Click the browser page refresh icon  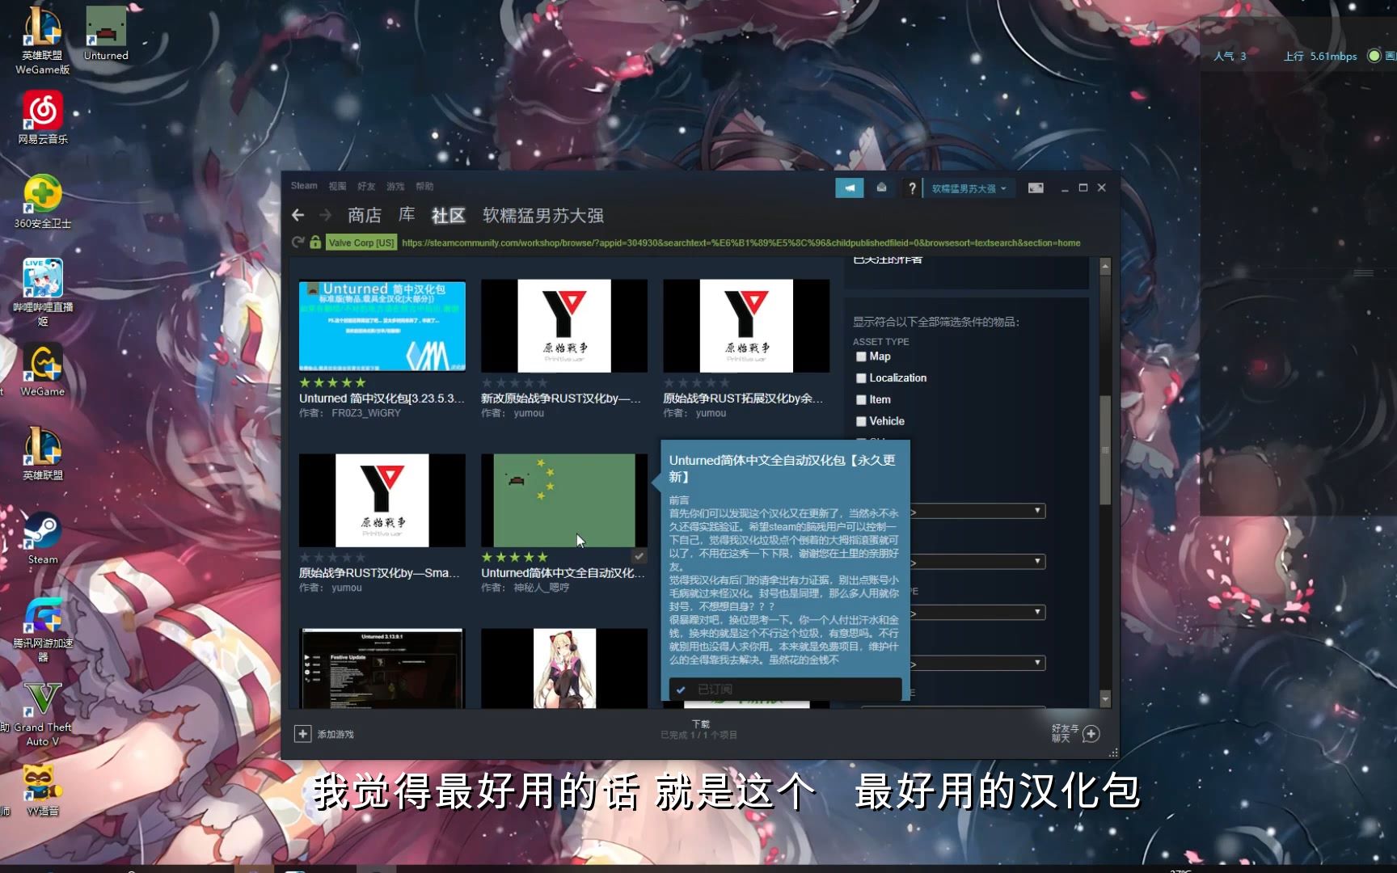pos(298,242)
